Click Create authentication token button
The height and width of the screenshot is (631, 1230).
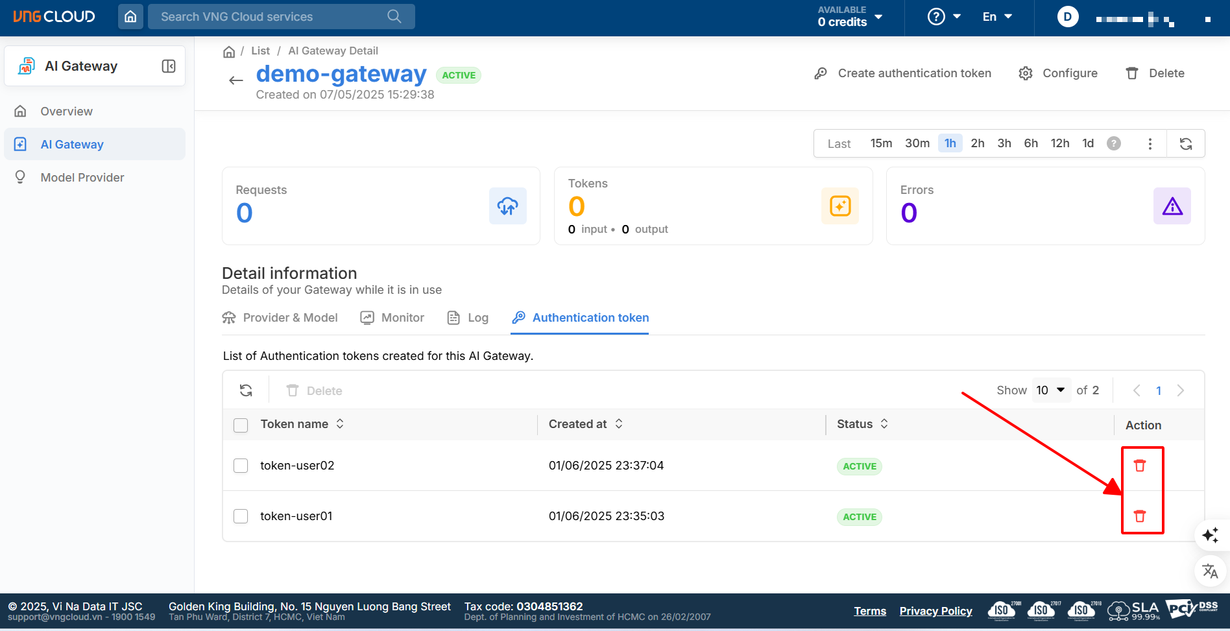coord(903,73)
